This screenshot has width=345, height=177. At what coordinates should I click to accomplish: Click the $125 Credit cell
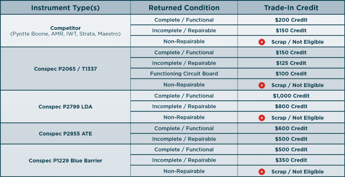[291, 63]
